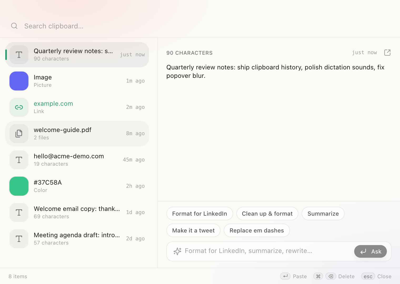The height and width of the screenshot is (284, 400).
Task: Select Make it a tweet chip
Action: coord(193,230)
